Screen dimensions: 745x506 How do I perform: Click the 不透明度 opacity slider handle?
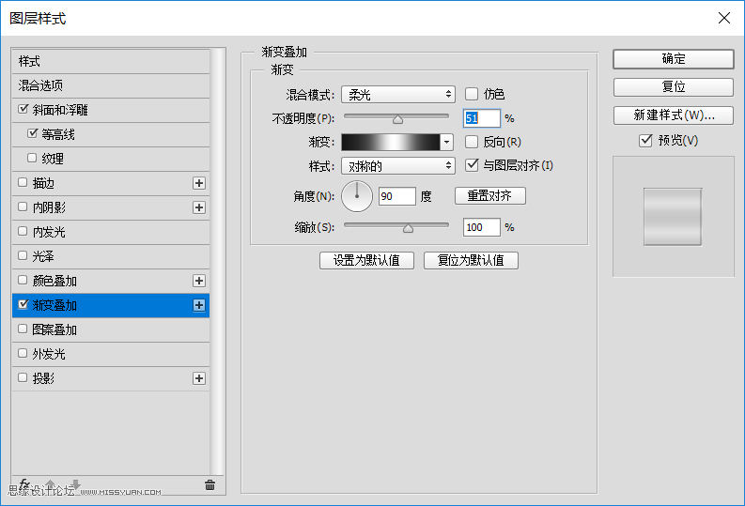coord(397,119)
